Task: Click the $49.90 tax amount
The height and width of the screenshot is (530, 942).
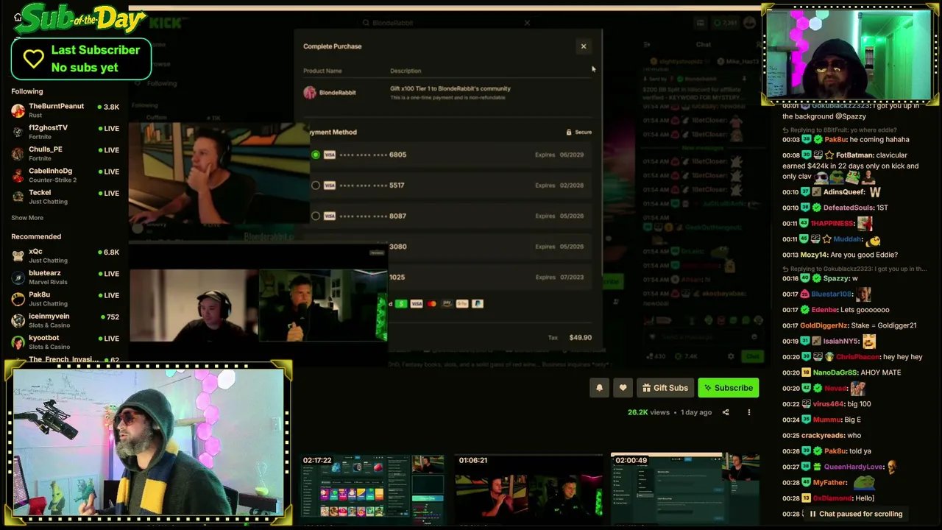Action: [x=581, y=338]
